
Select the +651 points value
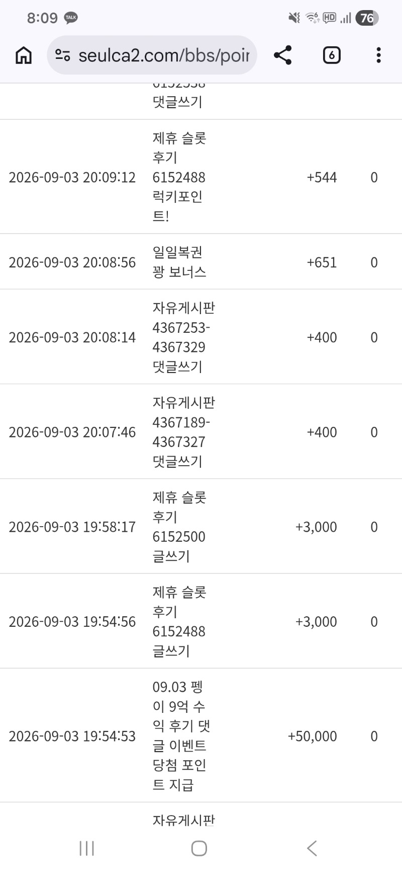(322, 262)
